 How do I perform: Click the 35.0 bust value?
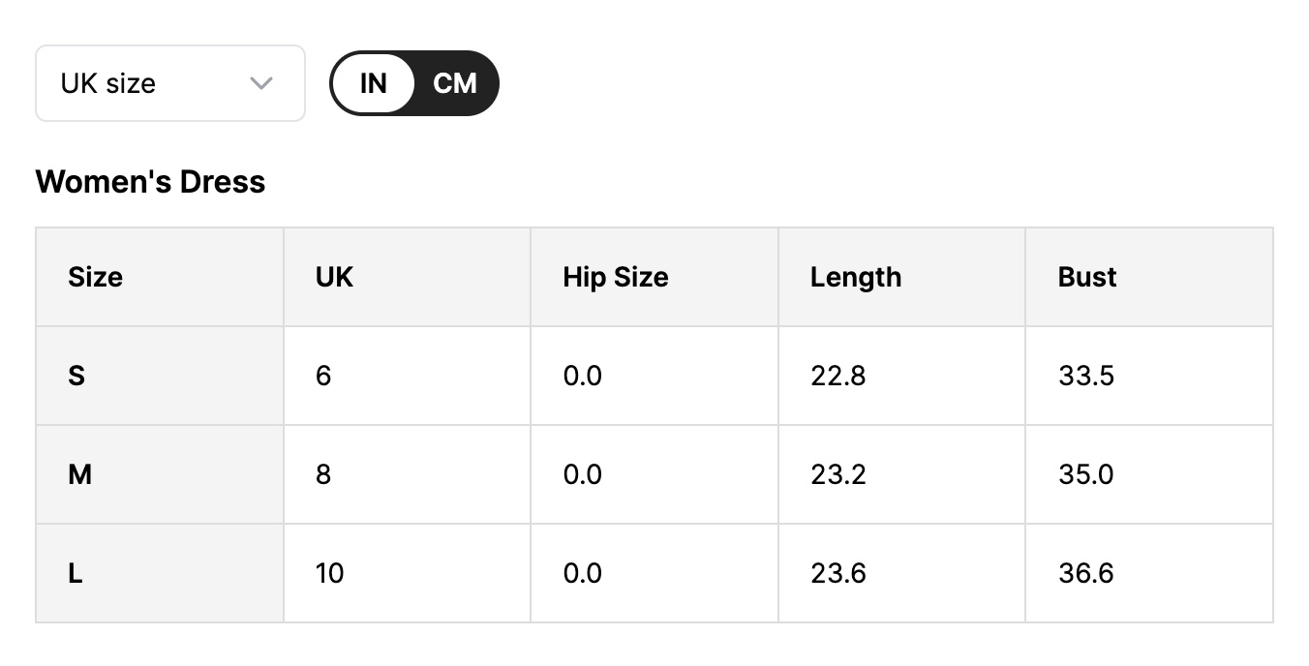(1085, 474)
